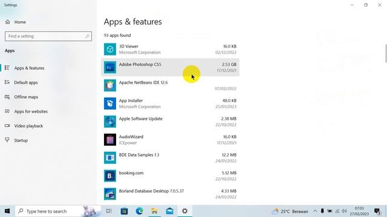Select Apache NetBeans IDE 12.6 entry
This screenshot has width=387, height=217.
[x=170, y=86]
